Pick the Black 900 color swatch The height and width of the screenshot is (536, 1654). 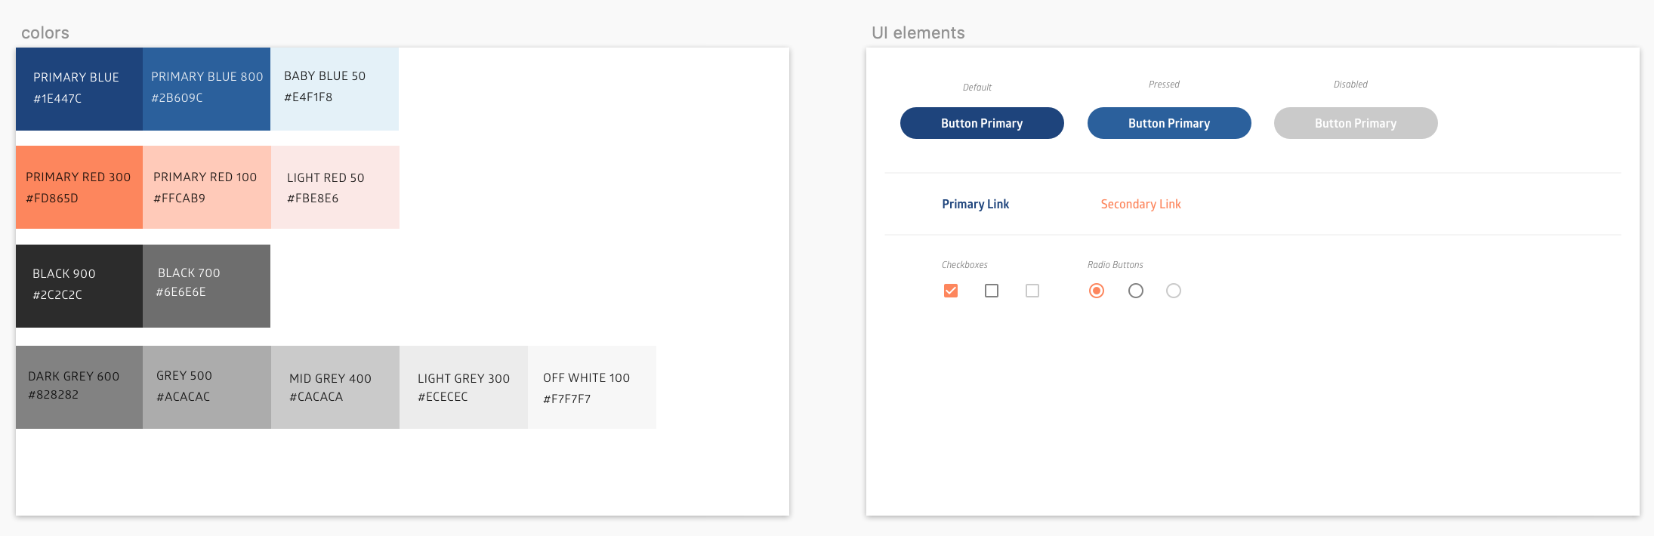coord(79,286)
